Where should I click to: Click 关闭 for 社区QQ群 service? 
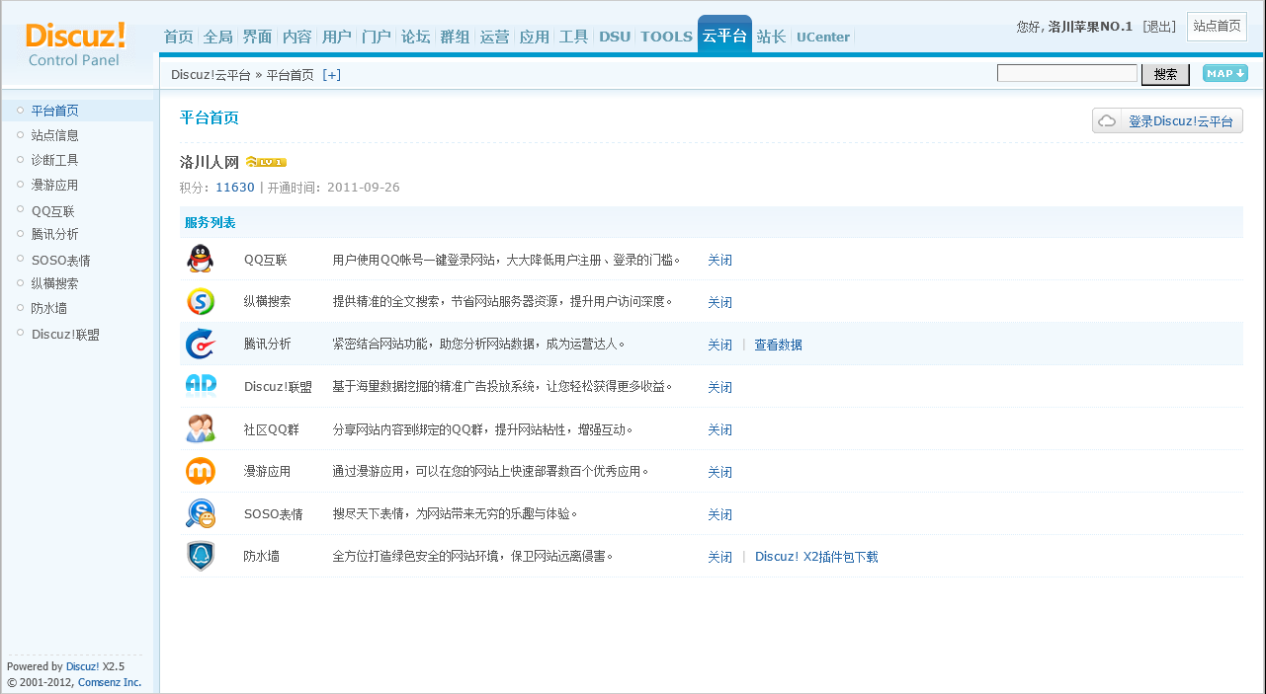[719, 430]
